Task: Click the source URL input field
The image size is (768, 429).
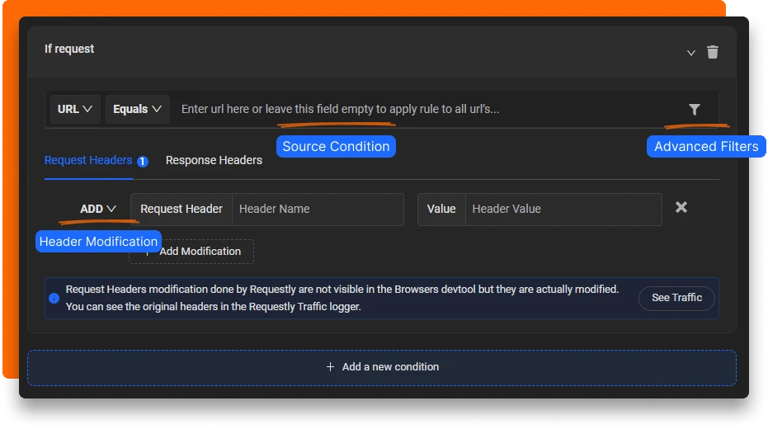Action: pos(426,109)
